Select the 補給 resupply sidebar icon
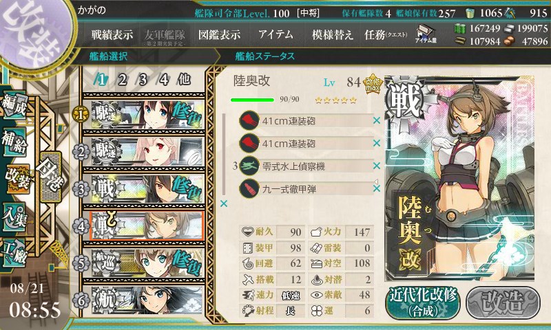This screenshot has height=330, width=551. (x=14, y=141)
